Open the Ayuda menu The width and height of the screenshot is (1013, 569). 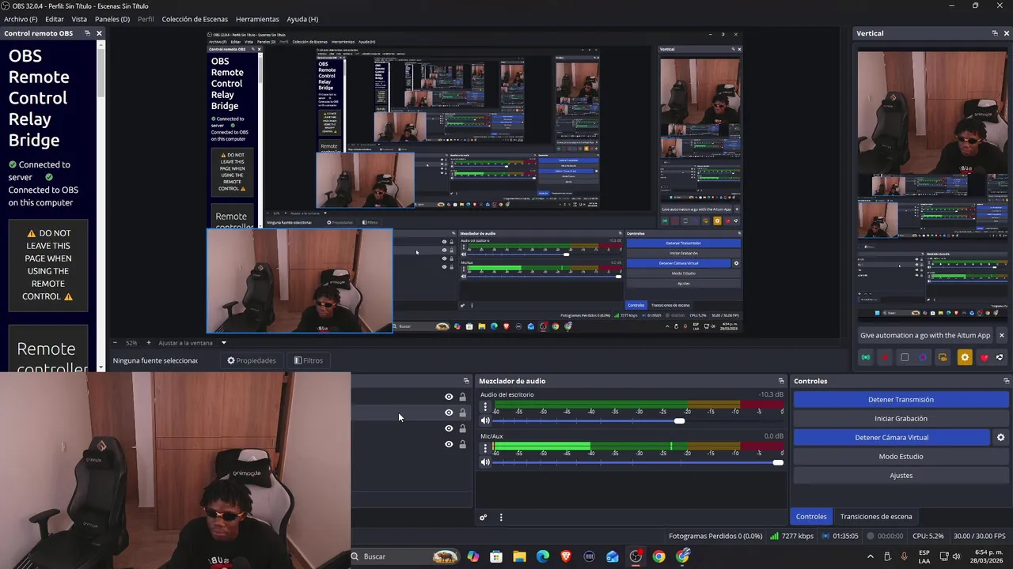(302, 19)
